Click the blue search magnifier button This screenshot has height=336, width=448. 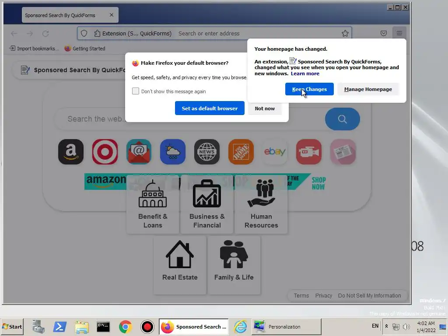[342, 119]
